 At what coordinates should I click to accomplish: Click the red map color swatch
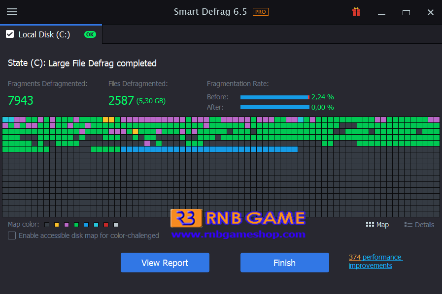(x=106, y=225)
